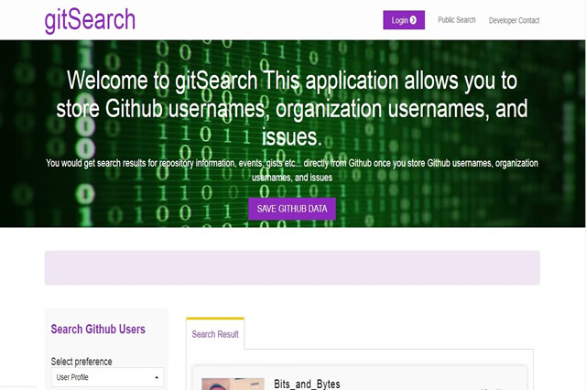
Task: Click the Save Github Data button
Action: coord(292,209)
